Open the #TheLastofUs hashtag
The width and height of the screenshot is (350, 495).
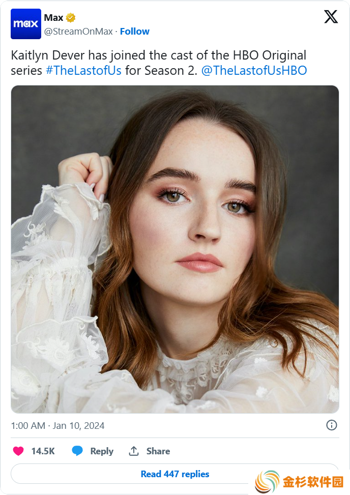pos(83,70)
